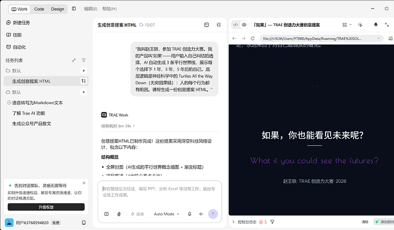Add a task to the first 默认 folder
The width and height of the screenshot is (394, 230).
pos(84,71)
